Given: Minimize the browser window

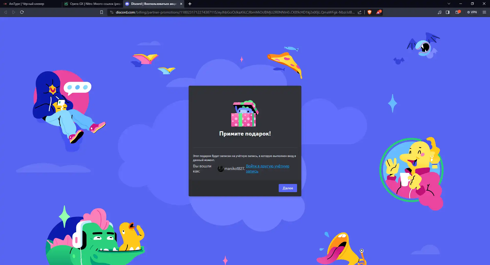Looking at the screenshot, I should pyautogui.click(x=461, y=4).
